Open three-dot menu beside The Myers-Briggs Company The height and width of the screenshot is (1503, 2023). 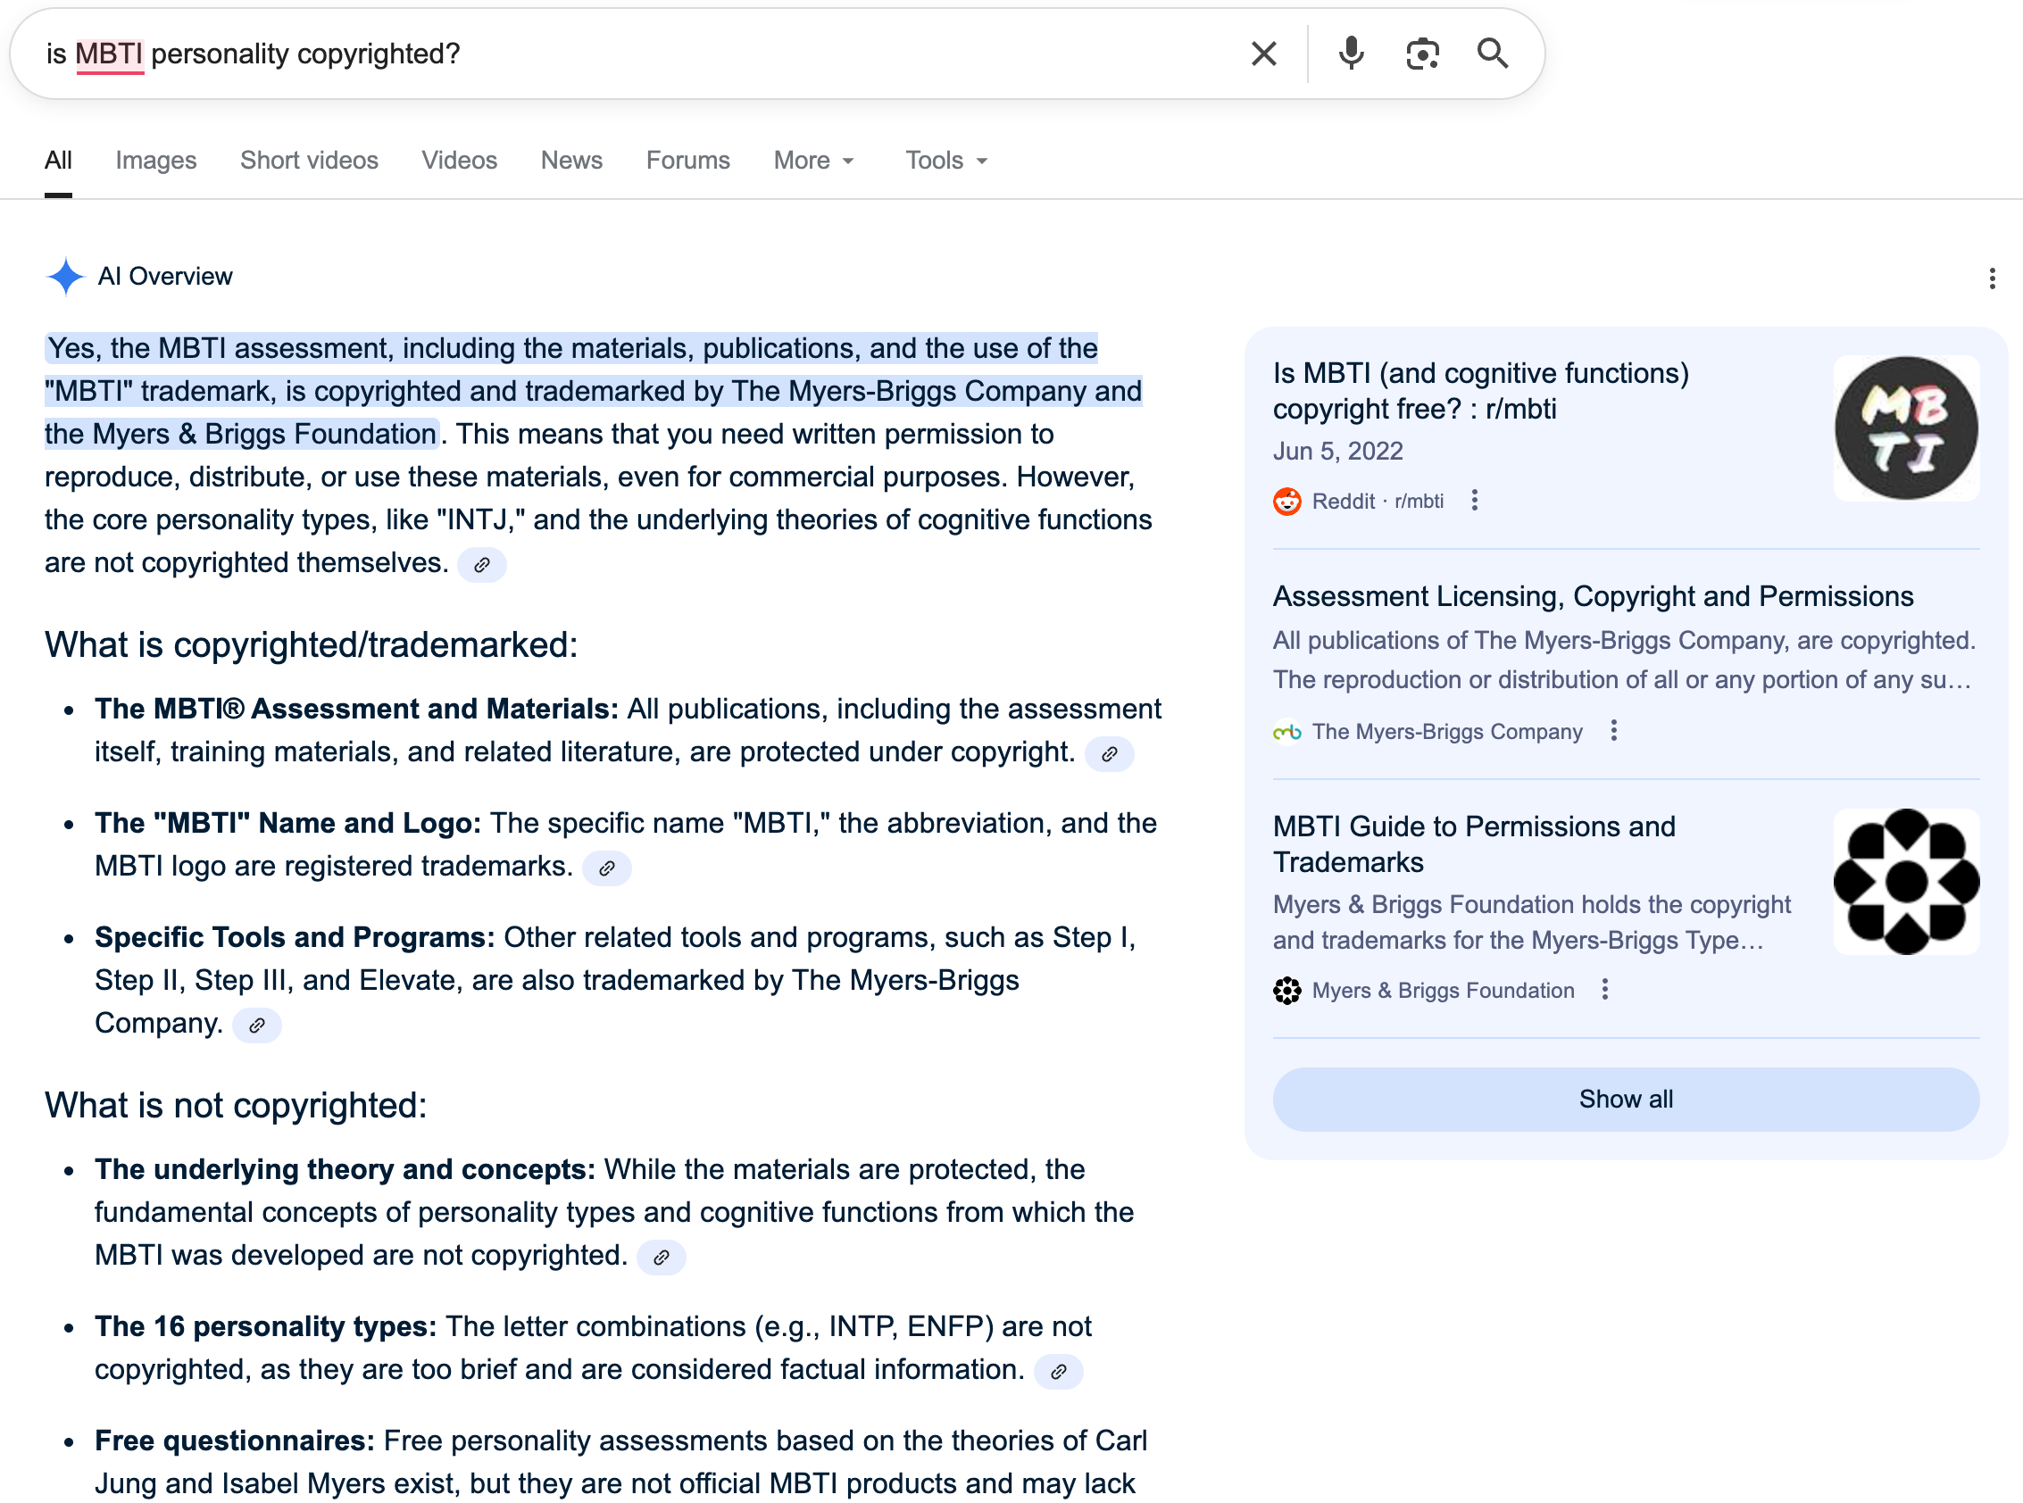[x=1613, y=731]
